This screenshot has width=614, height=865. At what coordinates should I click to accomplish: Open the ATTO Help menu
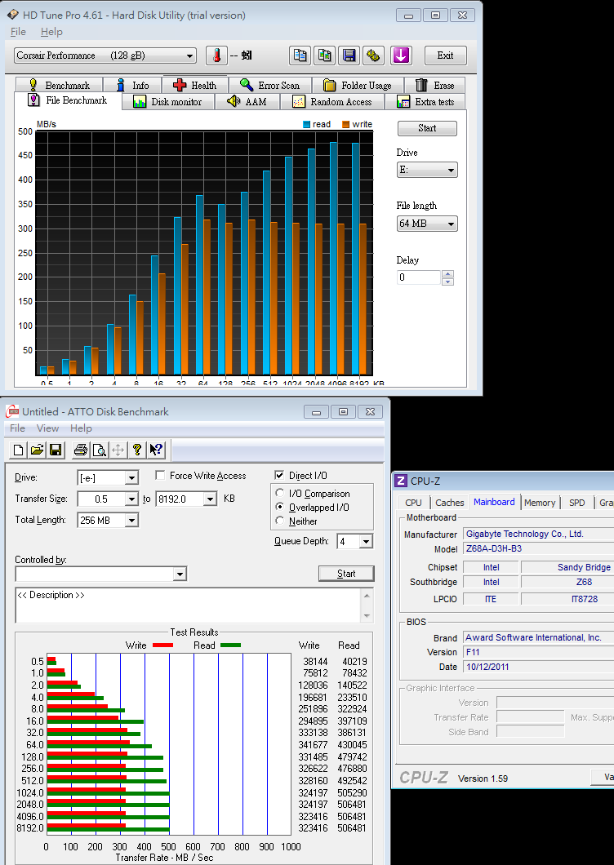(x=81, y=428)
